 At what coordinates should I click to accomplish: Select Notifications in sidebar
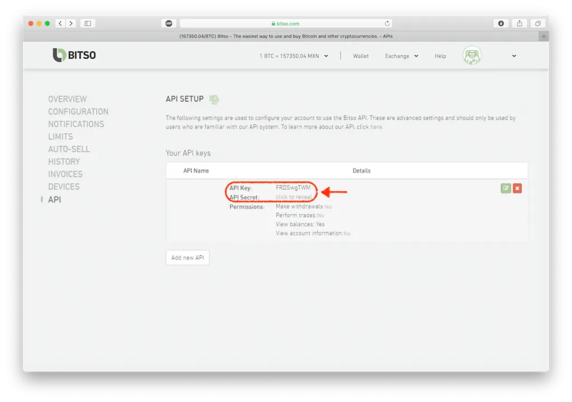(x=76, y=124)
